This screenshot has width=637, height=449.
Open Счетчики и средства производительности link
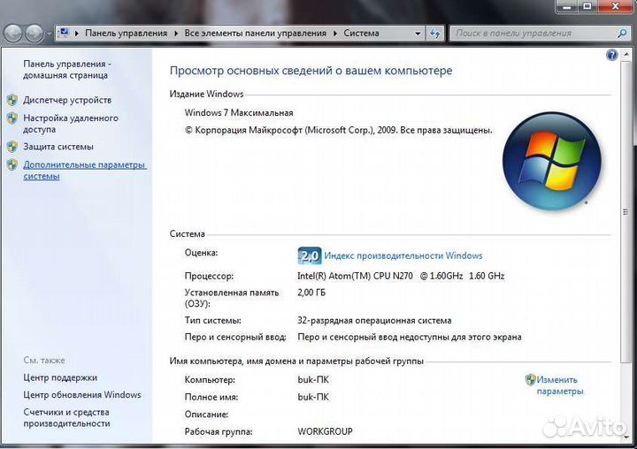pyautogui.click(x=66, y=418)
